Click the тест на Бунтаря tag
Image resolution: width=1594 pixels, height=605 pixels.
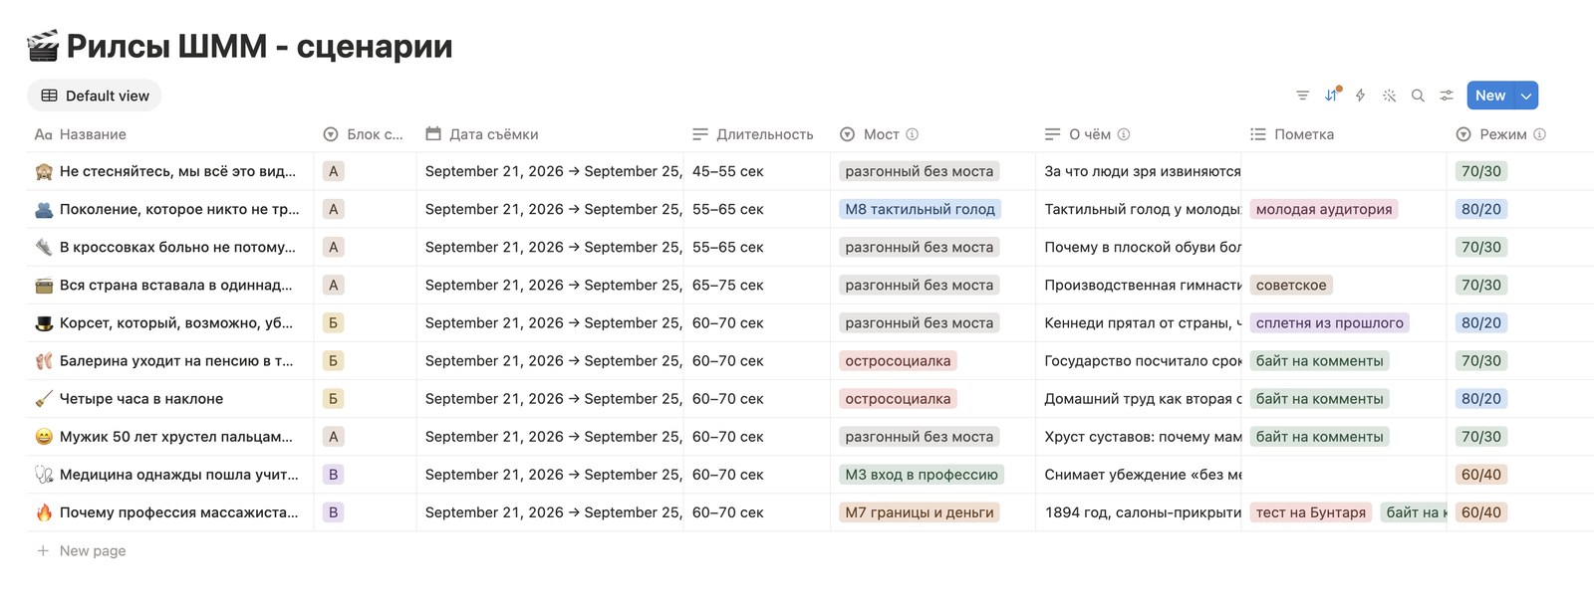pyautogui.click(x=1311, y=512)
